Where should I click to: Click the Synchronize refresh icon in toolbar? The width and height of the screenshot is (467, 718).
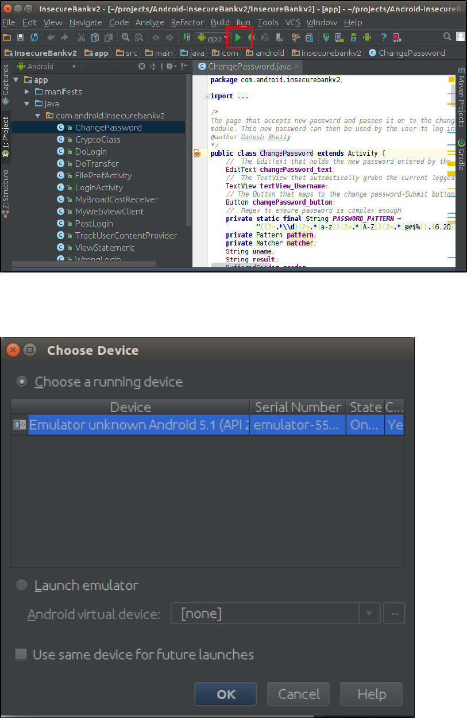click(x=34, y=37)
